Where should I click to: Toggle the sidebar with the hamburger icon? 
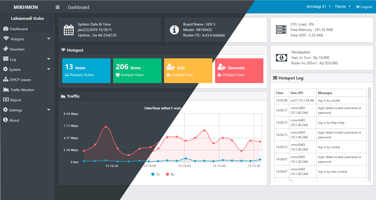[57, 7]
